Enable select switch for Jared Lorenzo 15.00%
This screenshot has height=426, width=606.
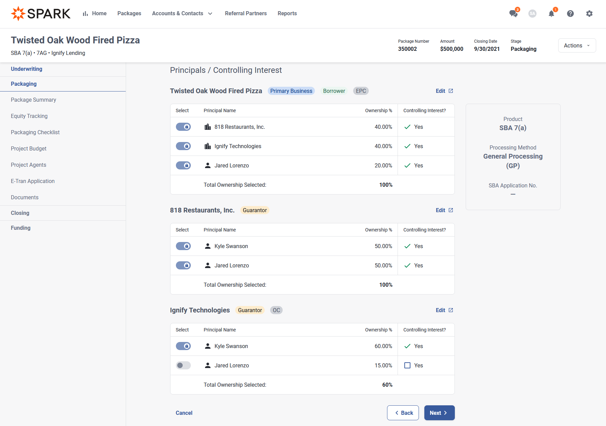pyautogui.click(x=183, y=365)
